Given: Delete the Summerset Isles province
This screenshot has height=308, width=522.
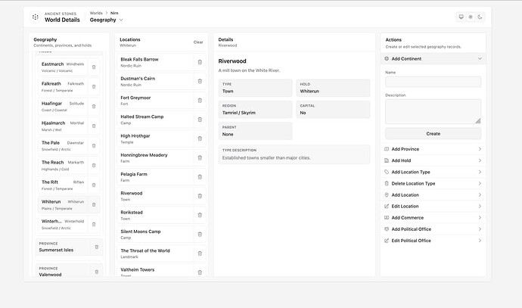Looking at the screenshot, I should pos(97,247).
